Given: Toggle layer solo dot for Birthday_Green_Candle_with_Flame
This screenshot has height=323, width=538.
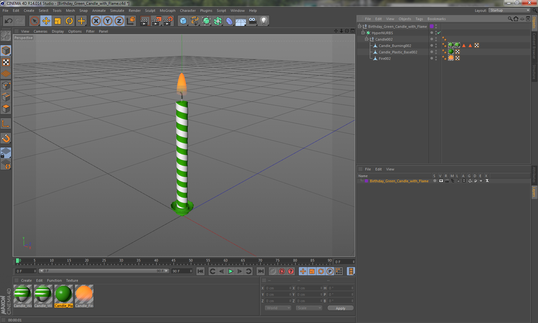Looking at the screenshot, I should [435, 181].
